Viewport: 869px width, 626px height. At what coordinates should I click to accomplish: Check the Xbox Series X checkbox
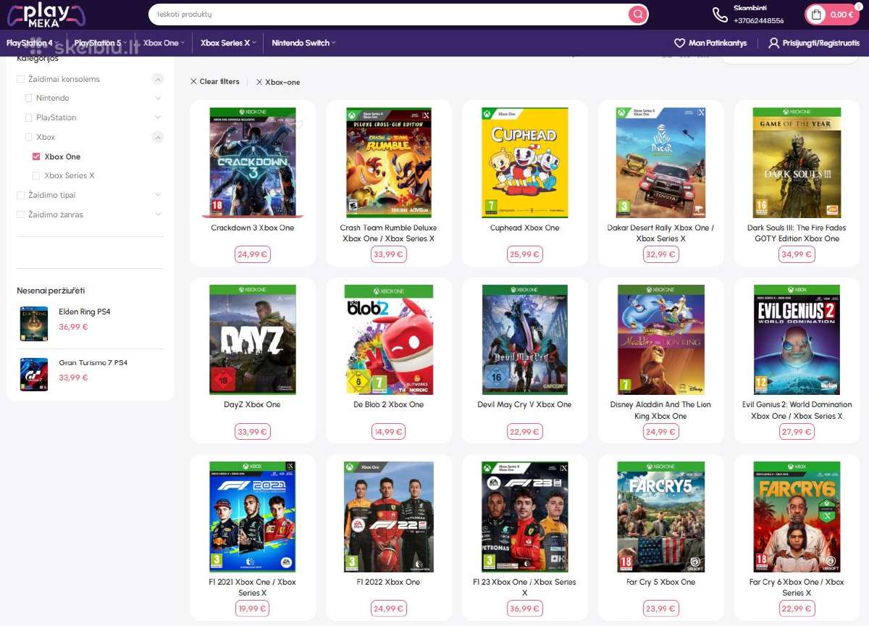[36, 175]
